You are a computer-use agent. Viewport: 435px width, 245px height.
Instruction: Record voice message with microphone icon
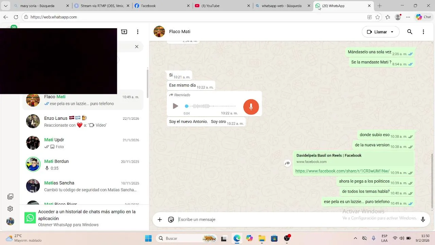423,219
